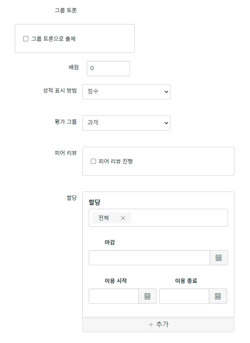The height and width of the screenshot is (343, 250).
Task: Click the 배점 field label
Action: 74,67
